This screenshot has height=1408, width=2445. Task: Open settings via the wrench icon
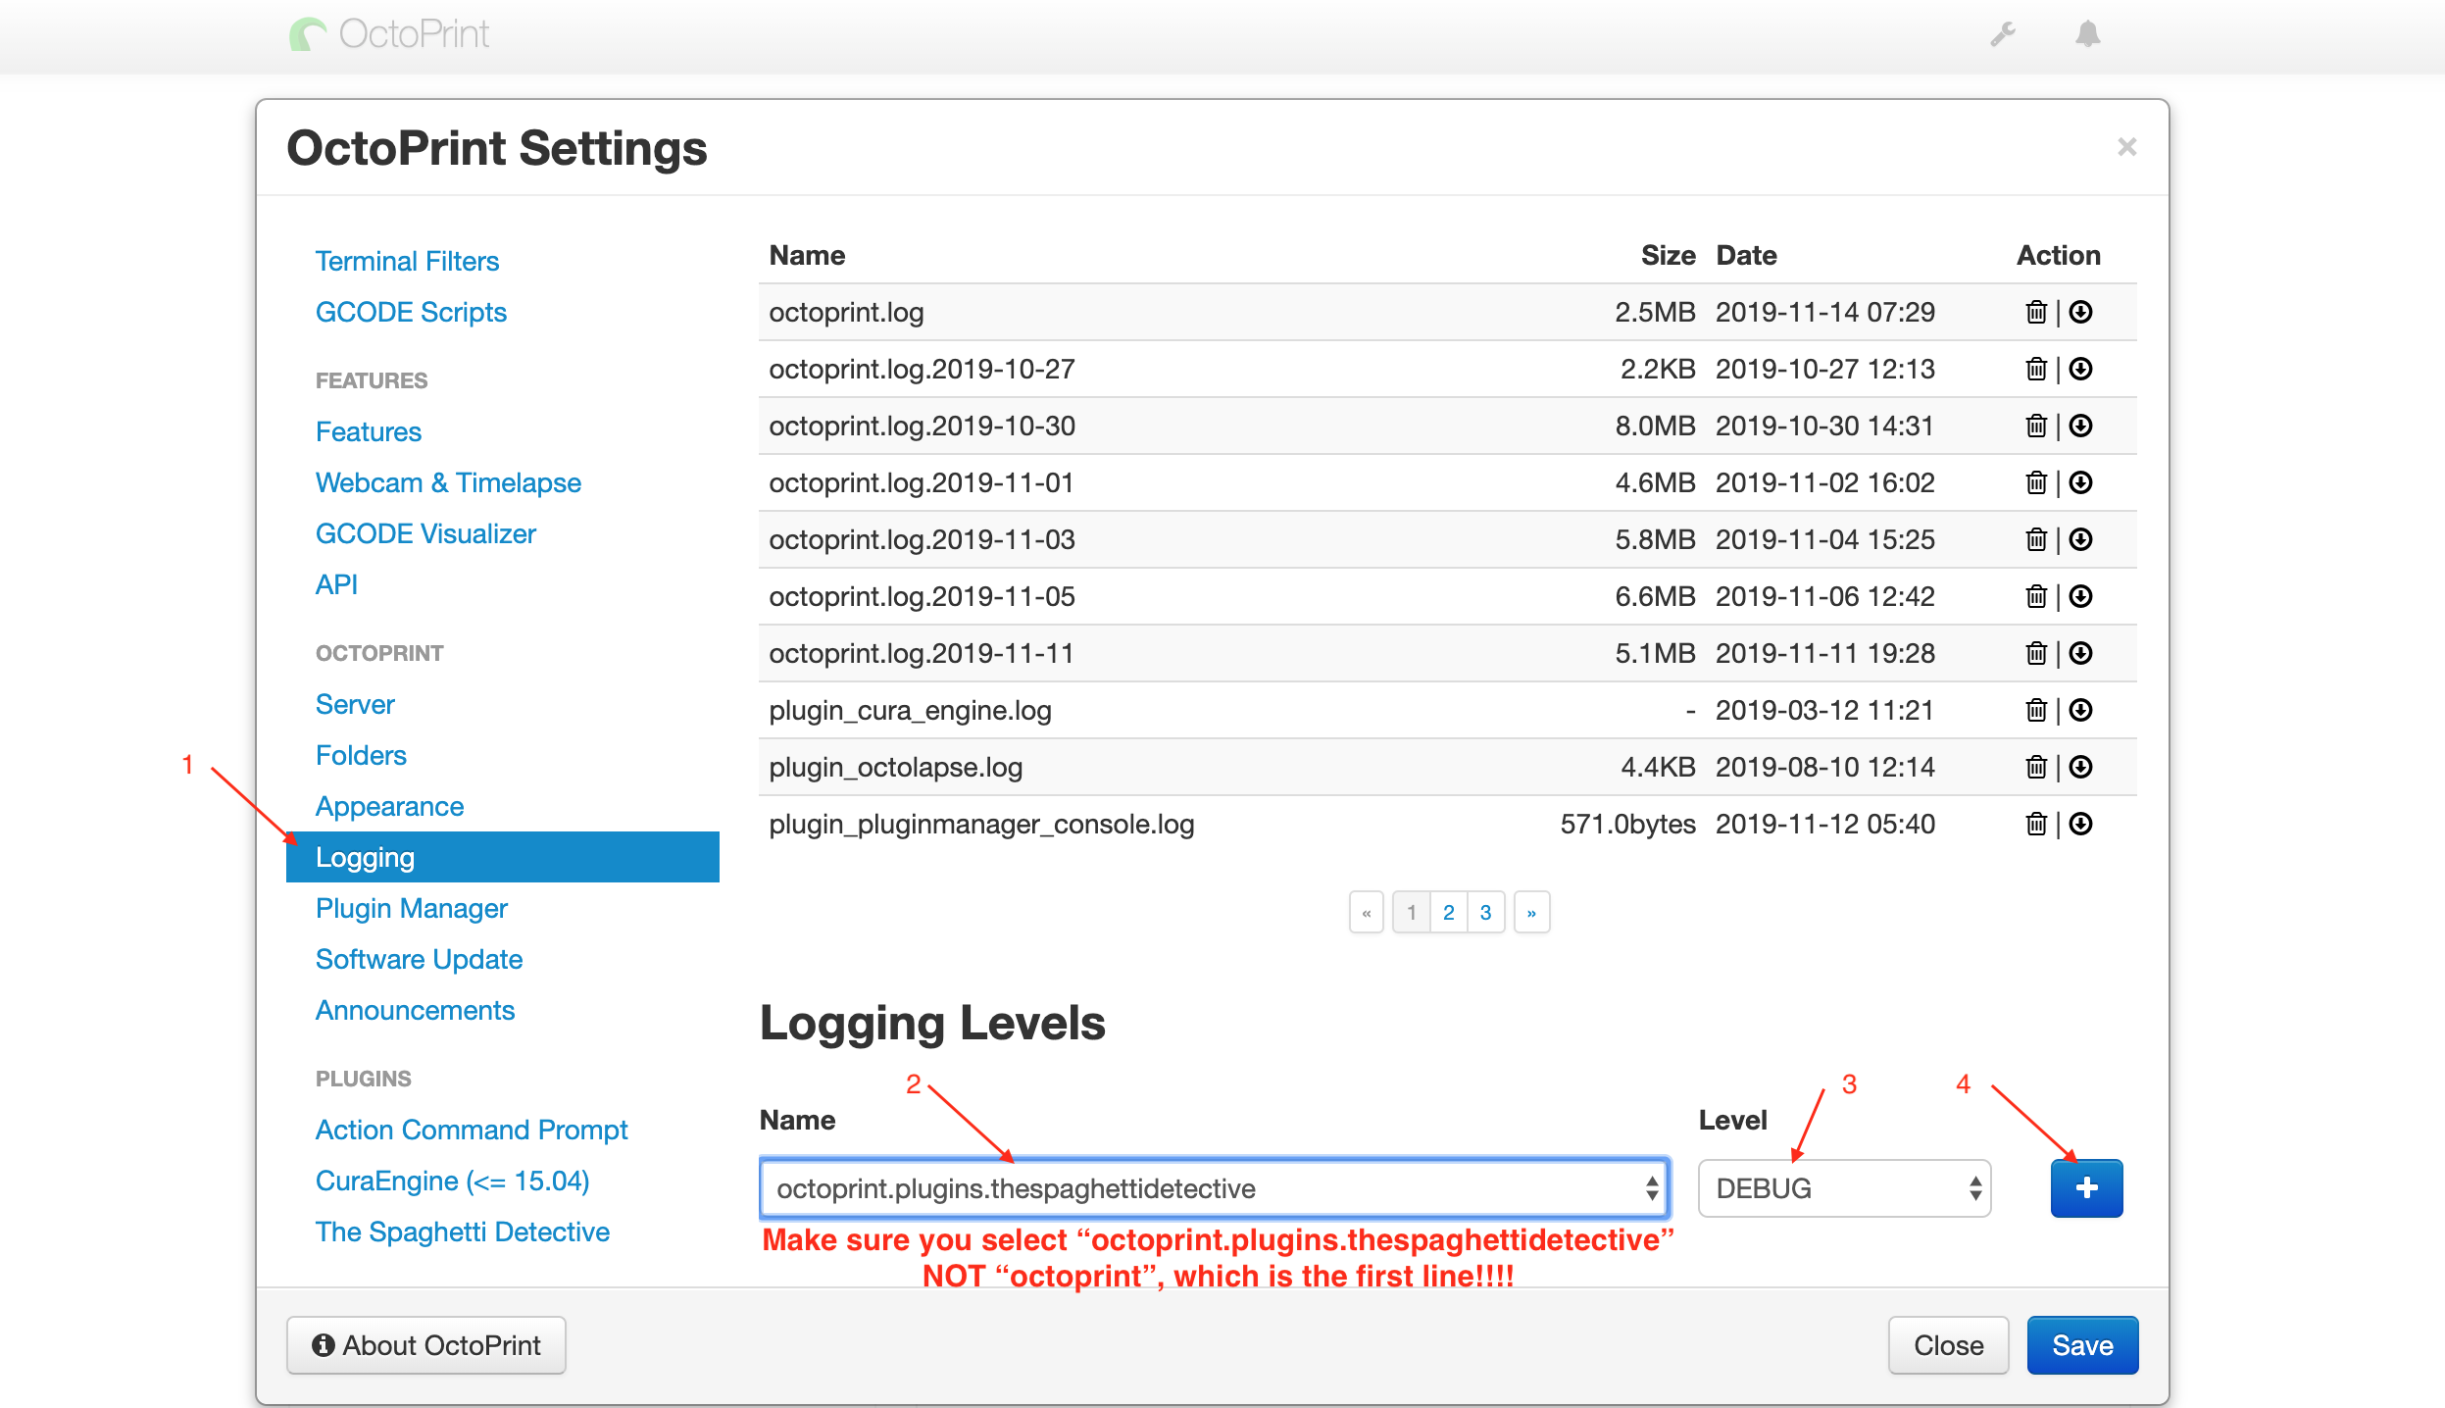[2003, 34]
